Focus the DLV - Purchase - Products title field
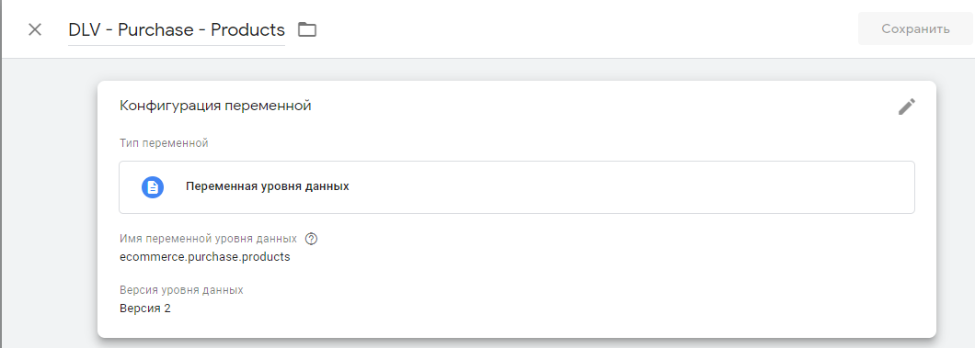This screenshot has width=975, height=348. tap(177, 29)
